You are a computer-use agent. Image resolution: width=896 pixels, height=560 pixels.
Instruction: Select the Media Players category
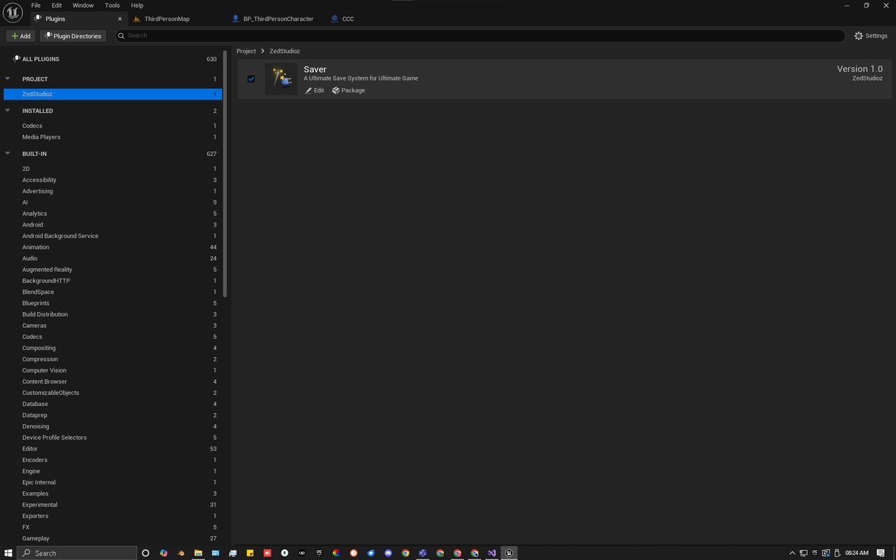tap(113, 137)
